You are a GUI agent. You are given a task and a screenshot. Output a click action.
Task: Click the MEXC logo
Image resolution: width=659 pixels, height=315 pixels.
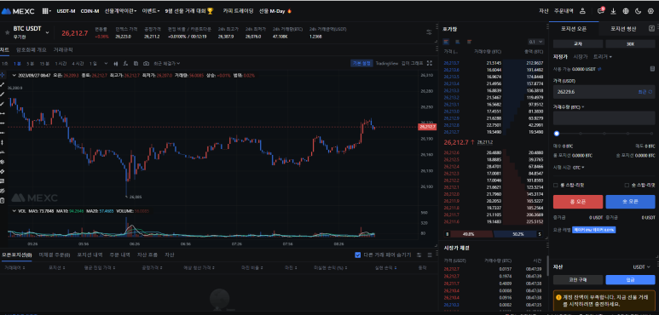click(x=18, y=11)
